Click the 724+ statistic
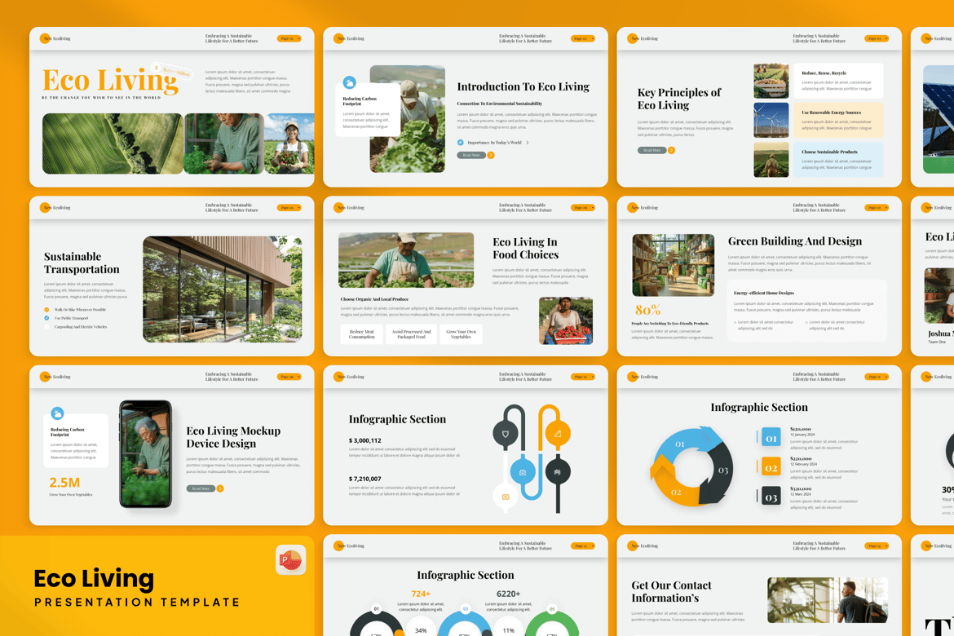The width and height of the screenshot is (954, 636). pos(421,594)
